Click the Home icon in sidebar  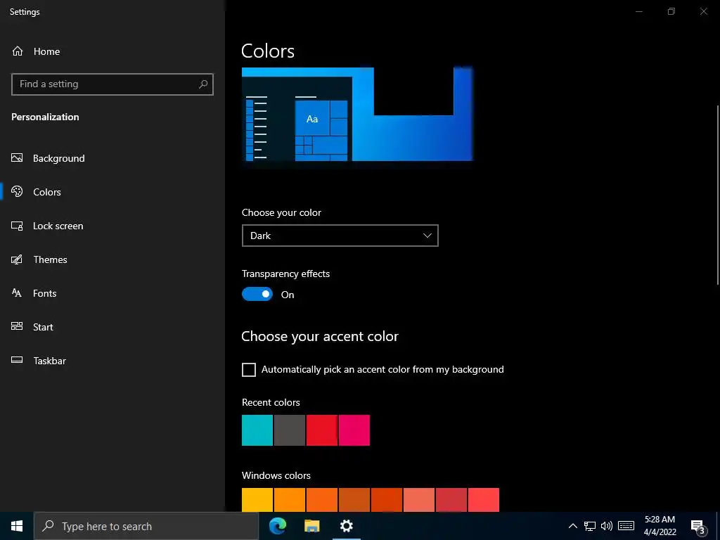[18, 51]
